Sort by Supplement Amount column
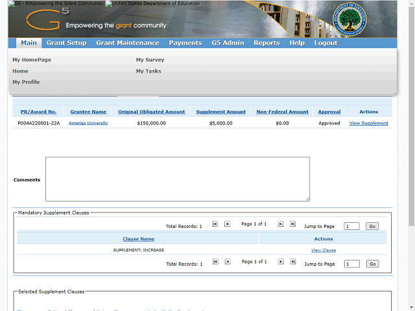This screenshot has width=415, height=311. [220, 112]
